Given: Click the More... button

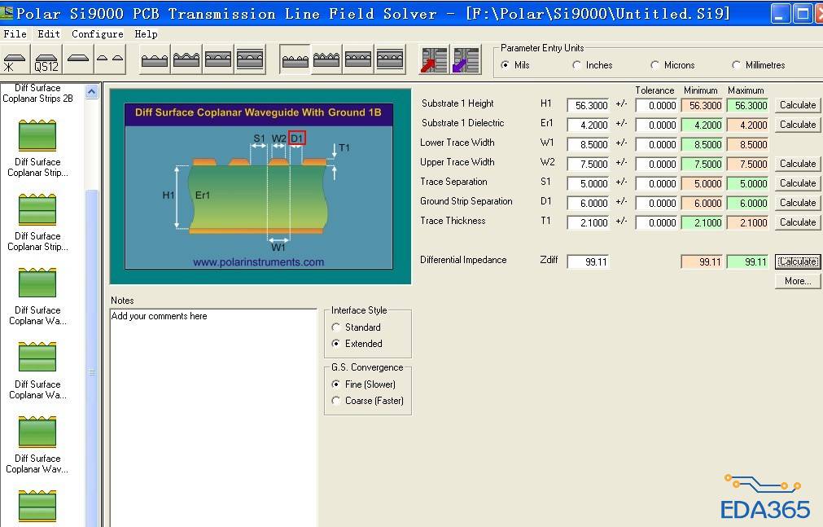Looking at the screenshot, I should [x=798, y=281].
